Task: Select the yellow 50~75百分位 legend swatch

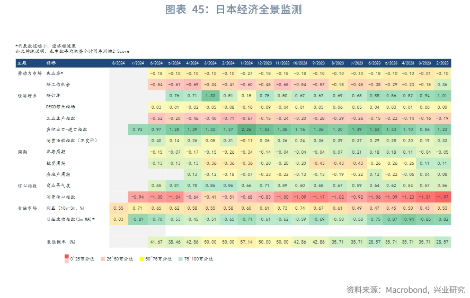Action: click(140, 258)
